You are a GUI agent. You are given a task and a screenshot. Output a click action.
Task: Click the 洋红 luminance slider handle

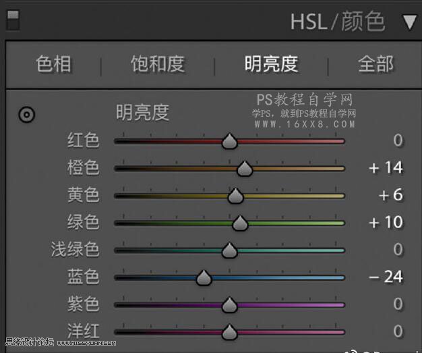(x=230, y=332)
